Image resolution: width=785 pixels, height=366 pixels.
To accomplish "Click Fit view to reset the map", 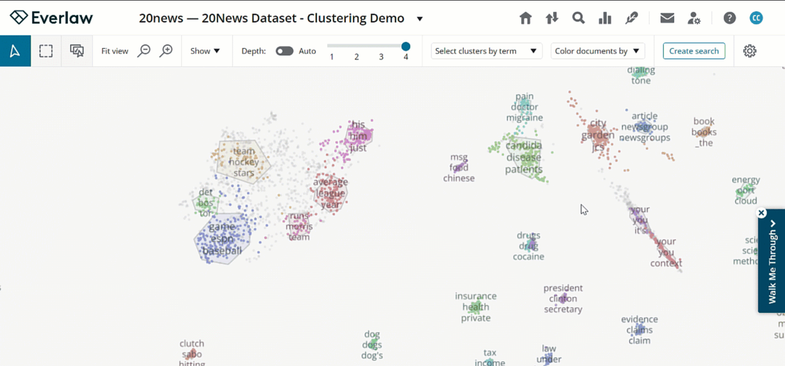I will pyautogui.click(x=115, y=51).
